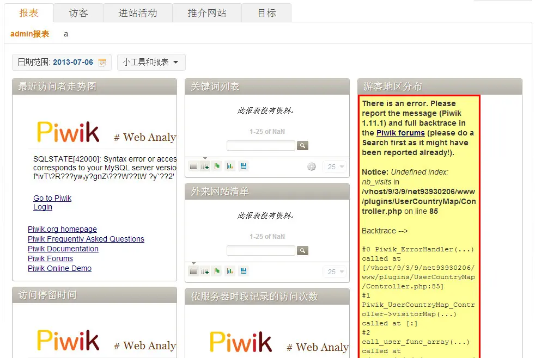
Task: Follow Piwik forums link in yellow error box
Action: (400, 133)
